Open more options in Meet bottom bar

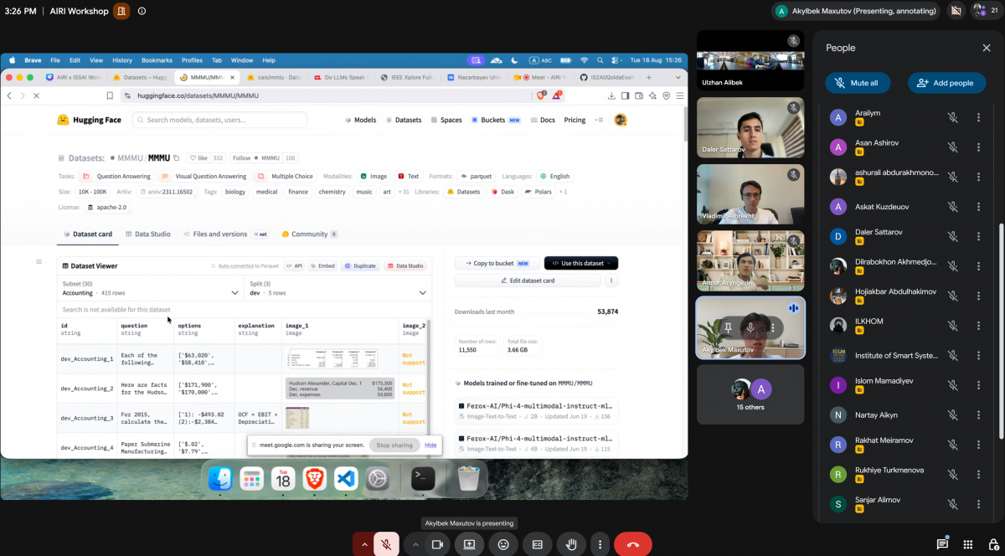(x=600, y=544)
